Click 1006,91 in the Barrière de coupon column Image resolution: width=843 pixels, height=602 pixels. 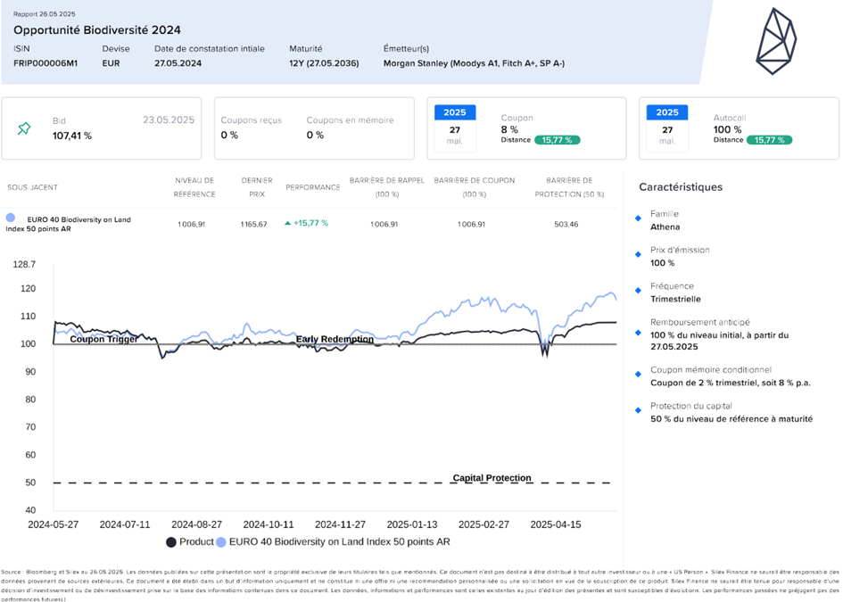(472, 224)
